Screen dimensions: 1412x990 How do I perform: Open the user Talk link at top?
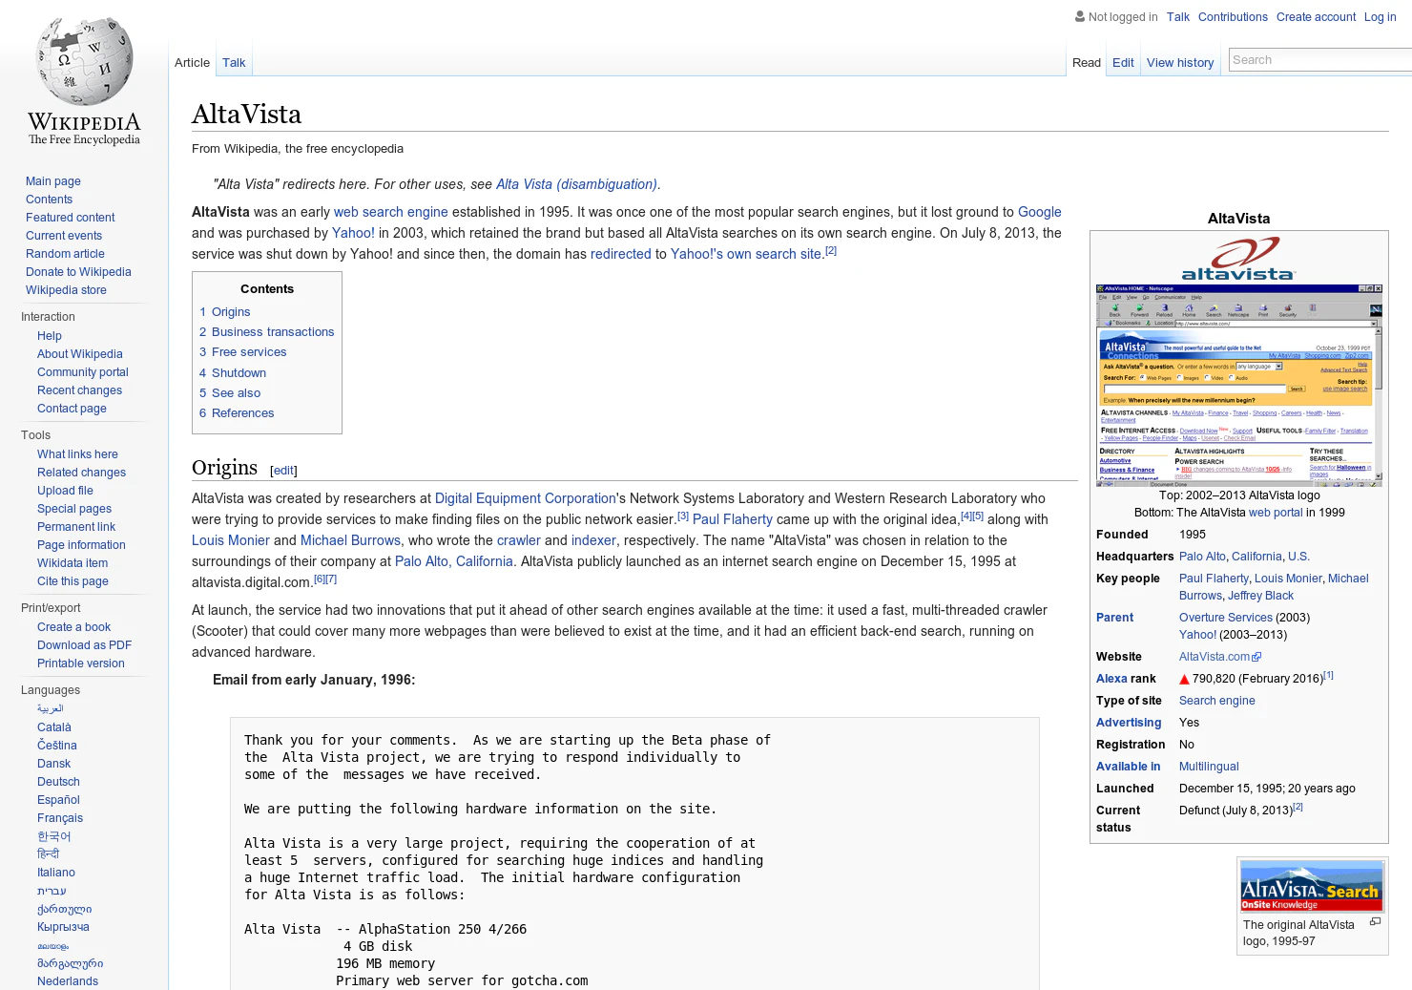[1178, 17]
